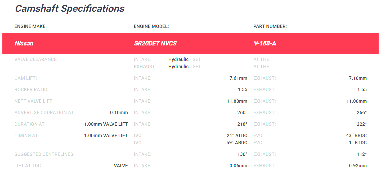Click the intake cam lift 7.61mm value
381x176 pixels.
[238, 78]
